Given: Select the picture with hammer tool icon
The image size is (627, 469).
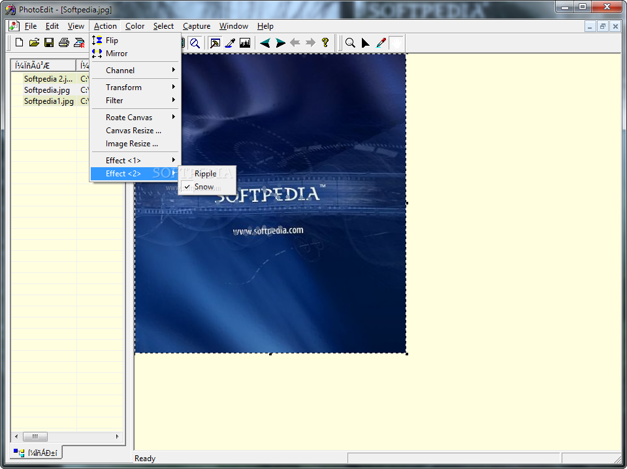Looking at the screenshot, I should [215, 42].
